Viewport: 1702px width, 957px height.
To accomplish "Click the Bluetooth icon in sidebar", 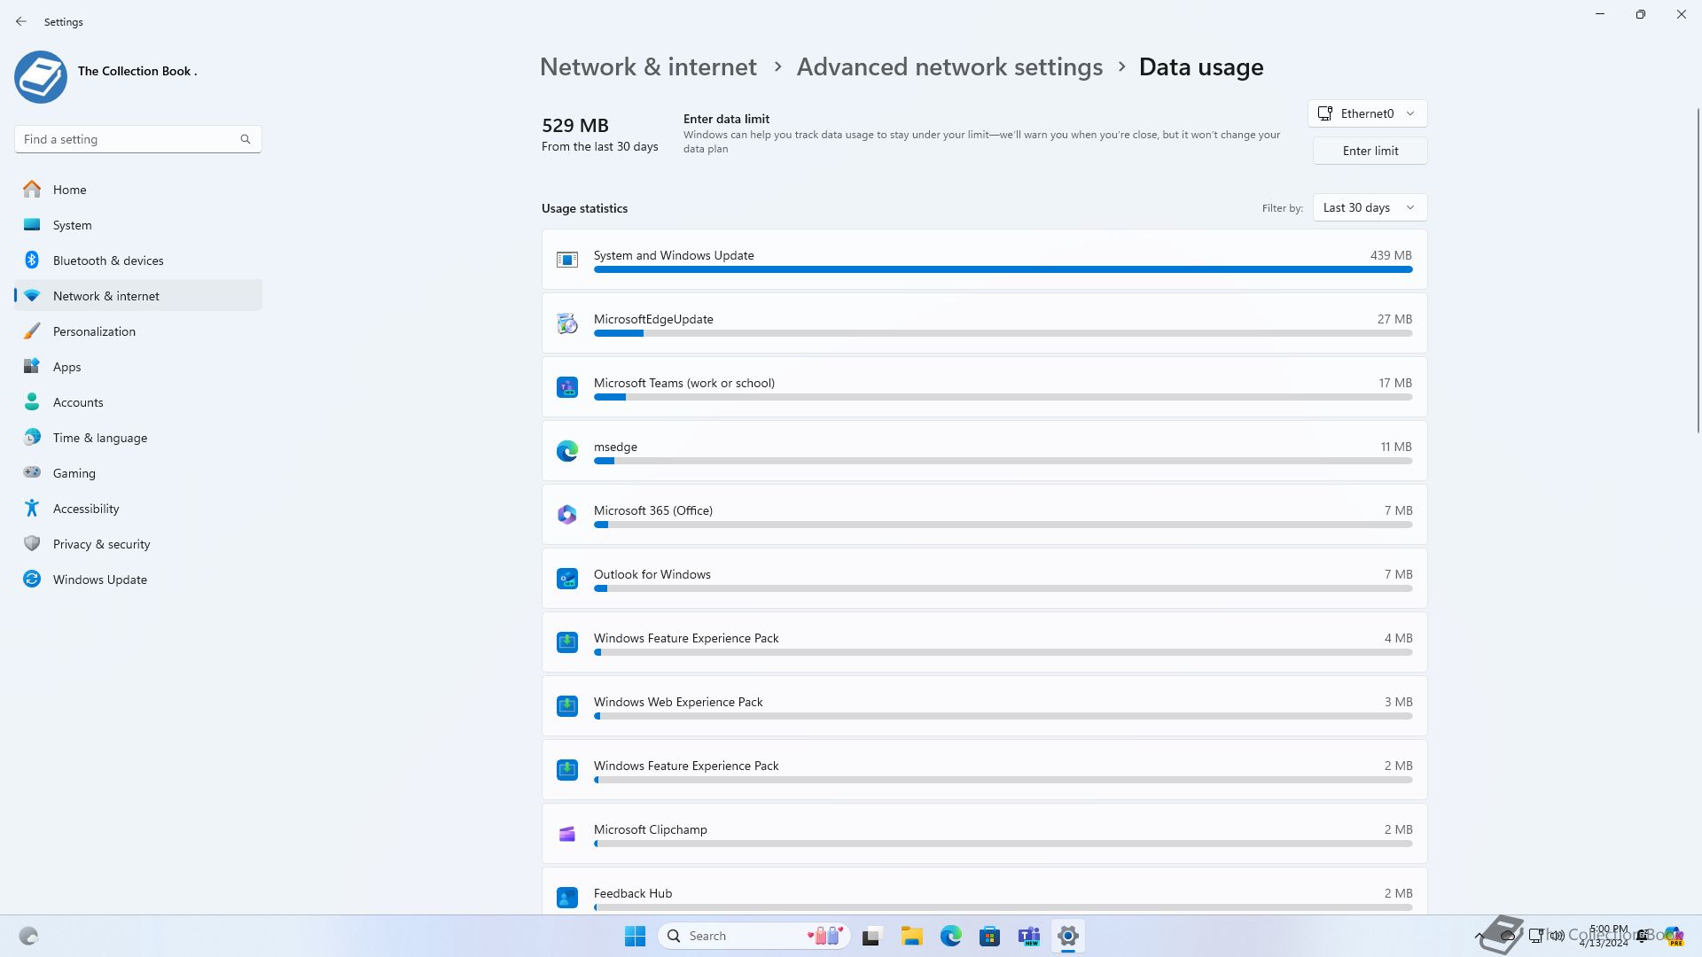I will [32, 260].
